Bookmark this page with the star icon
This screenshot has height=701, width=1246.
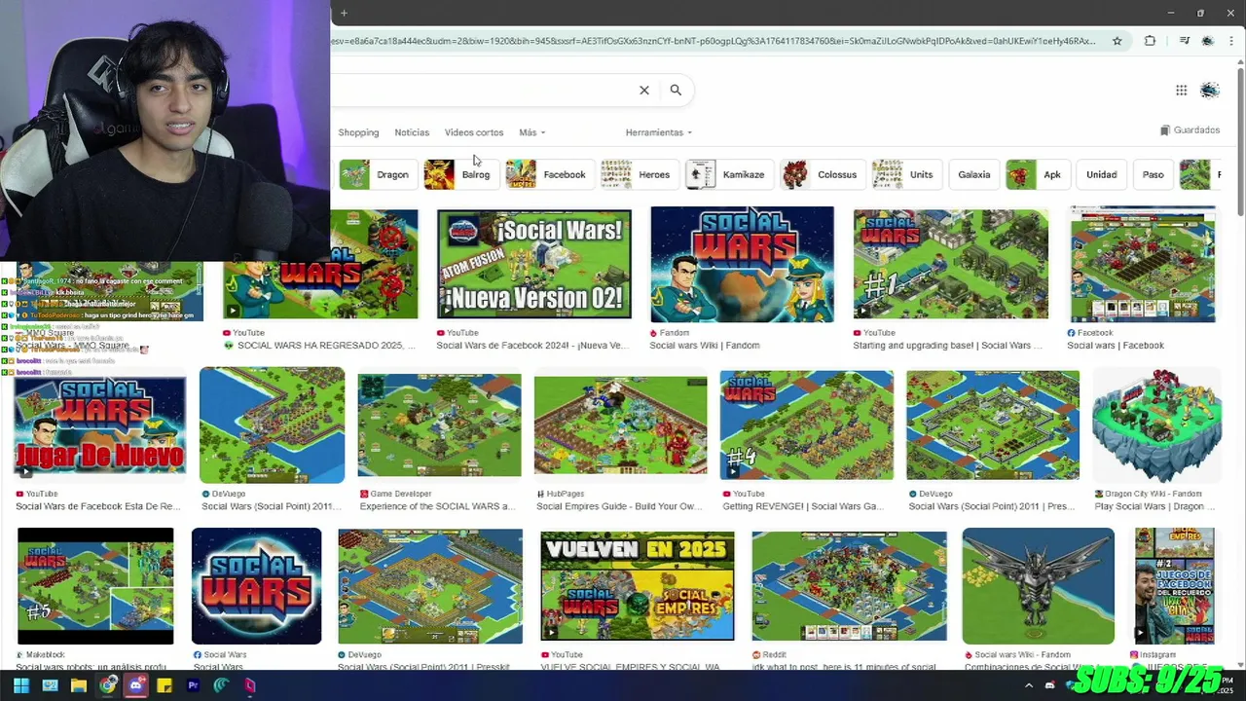(1118, 41)
